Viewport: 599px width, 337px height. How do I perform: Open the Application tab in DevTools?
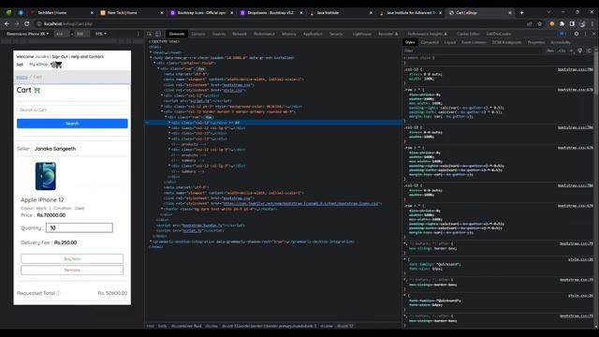313,34
